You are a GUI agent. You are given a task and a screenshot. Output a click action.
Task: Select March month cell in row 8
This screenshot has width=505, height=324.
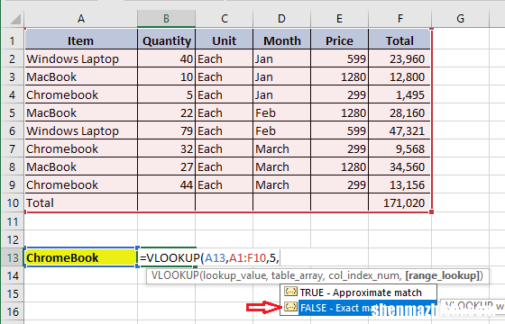281,166
